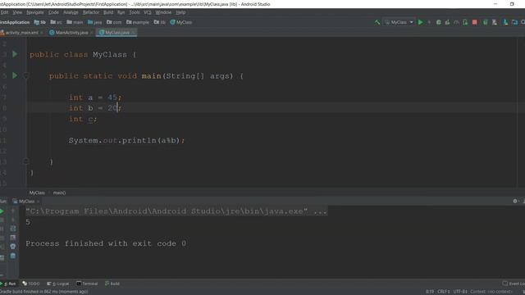Rerun MyClass using Run panel green arrow
The image size is (525, 295).
(x=2, y=211)
